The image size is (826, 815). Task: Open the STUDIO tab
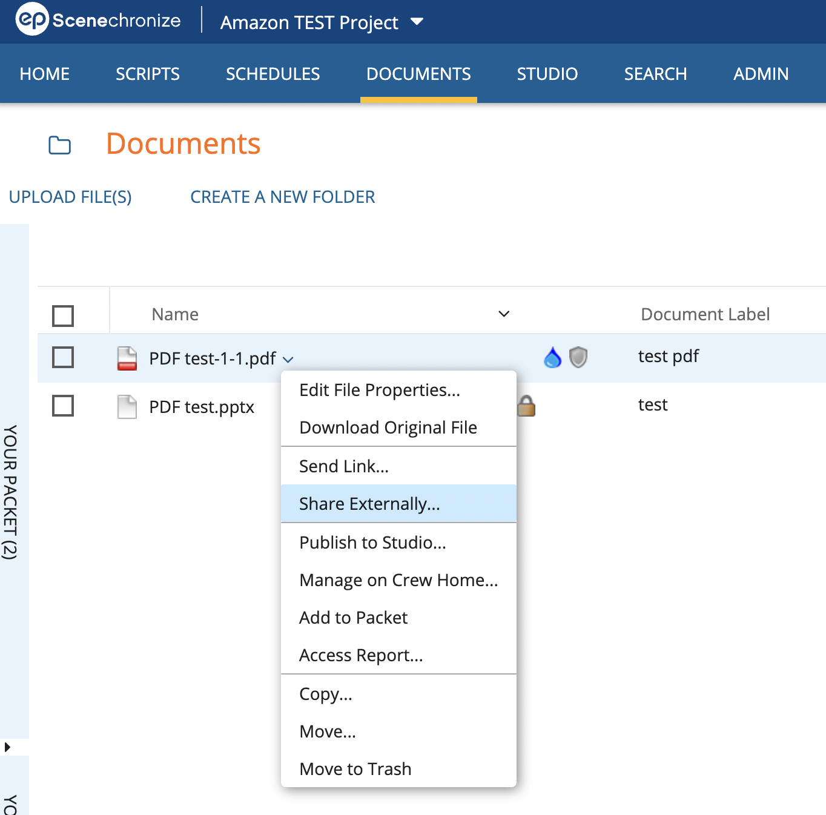tap(547, 74)
